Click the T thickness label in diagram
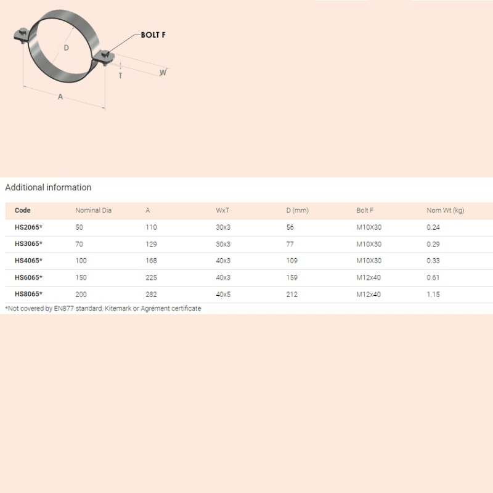This screenshot has width=493, height=493. pyautogui.click(x=120, y=75)
